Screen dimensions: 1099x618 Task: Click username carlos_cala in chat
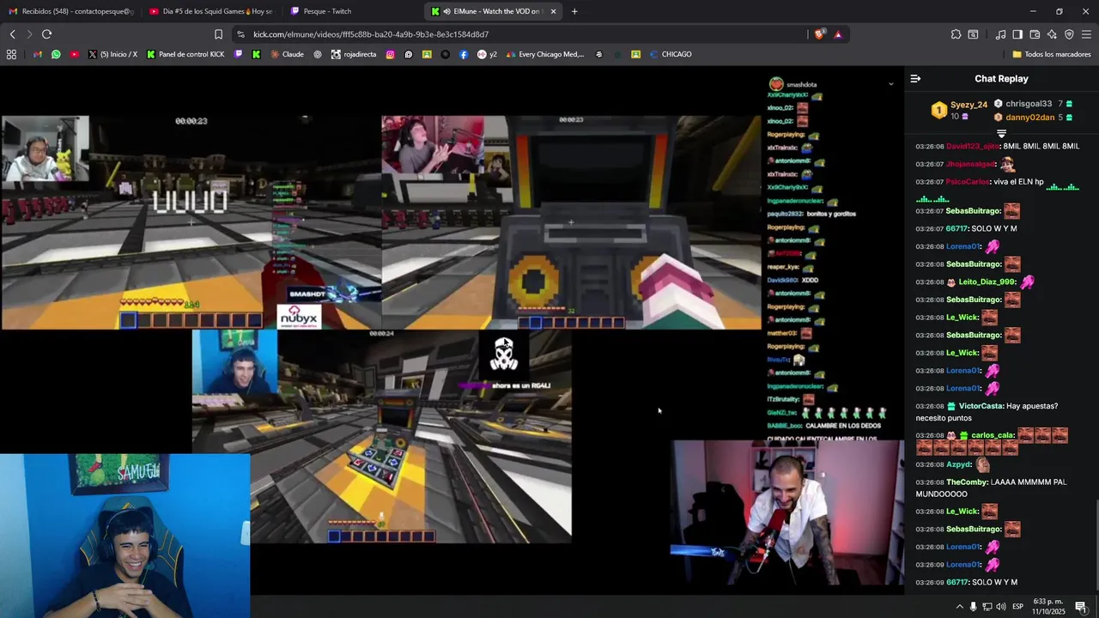(x=993, y=436)
